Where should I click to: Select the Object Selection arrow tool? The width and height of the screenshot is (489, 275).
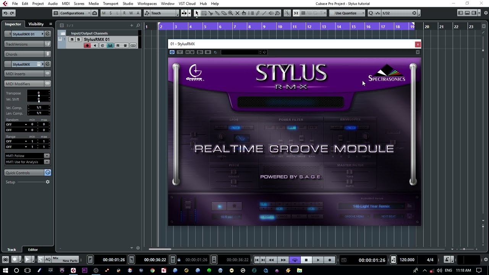[x=197, y=13]
